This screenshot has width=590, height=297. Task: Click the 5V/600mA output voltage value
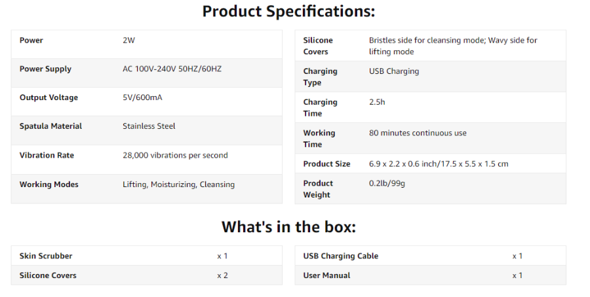pyautogui.click(x=142, y=97)
